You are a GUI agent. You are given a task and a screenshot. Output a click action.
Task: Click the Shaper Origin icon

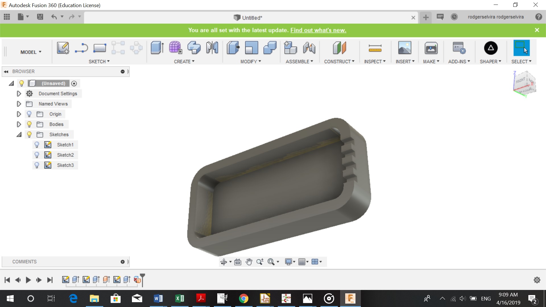(x=491, y=48)
